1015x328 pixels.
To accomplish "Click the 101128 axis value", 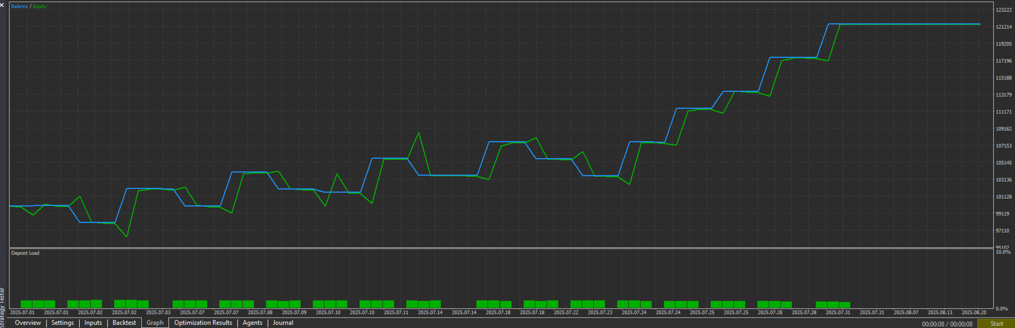I will click(x=1004, y=197).
